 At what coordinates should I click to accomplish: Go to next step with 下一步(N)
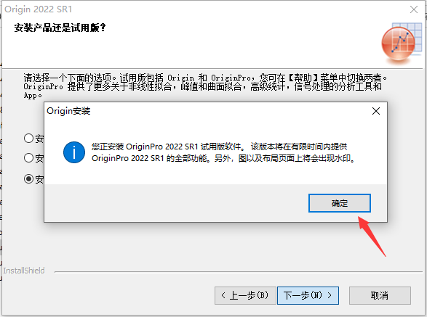coord(308,295)
